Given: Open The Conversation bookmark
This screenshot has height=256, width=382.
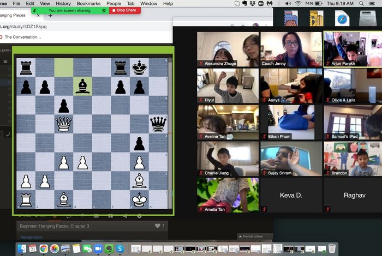Looking at the screenshot, I should point(21,37).
